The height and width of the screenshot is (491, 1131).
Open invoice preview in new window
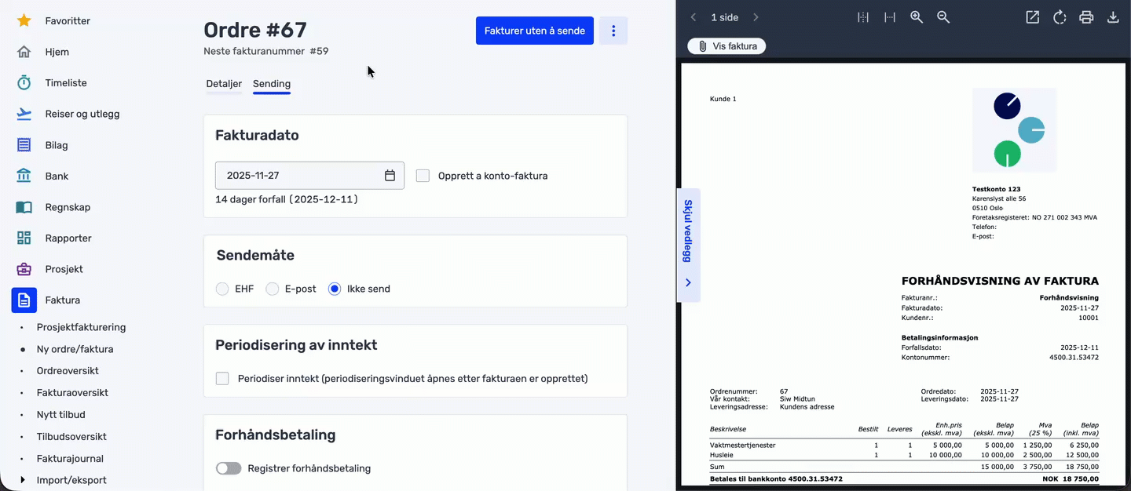1033,17
